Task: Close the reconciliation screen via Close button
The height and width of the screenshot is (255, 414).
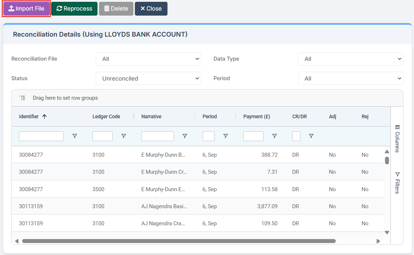Action: (151, 8)
